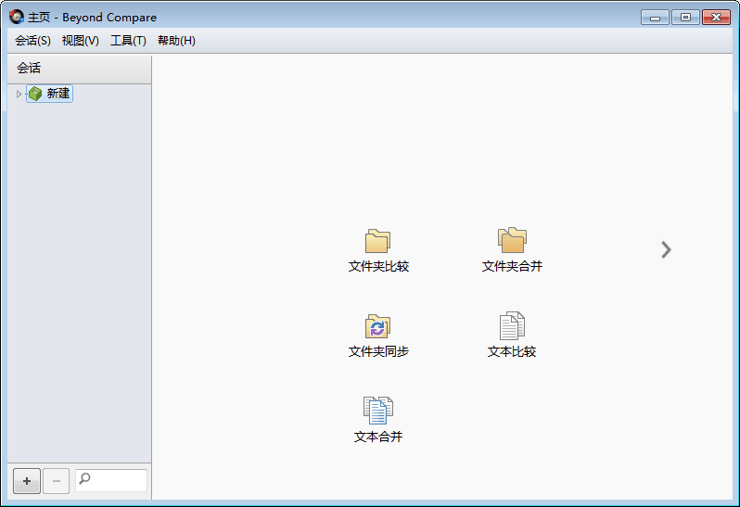Show next page of session types

666,249
